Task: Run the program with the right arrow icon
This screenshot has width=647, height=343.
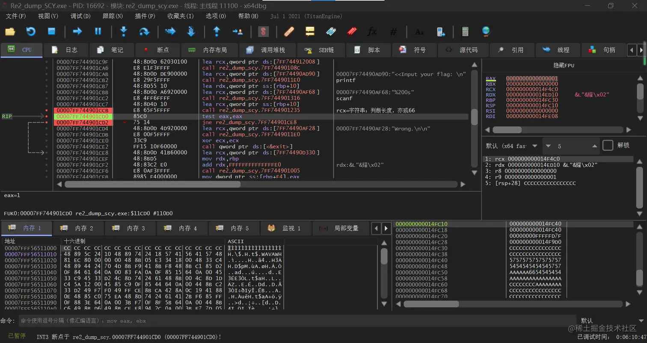Action: [x=77, y=32]
